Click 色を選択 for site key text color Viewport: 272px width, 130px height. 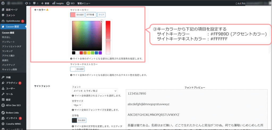[78, 69]
